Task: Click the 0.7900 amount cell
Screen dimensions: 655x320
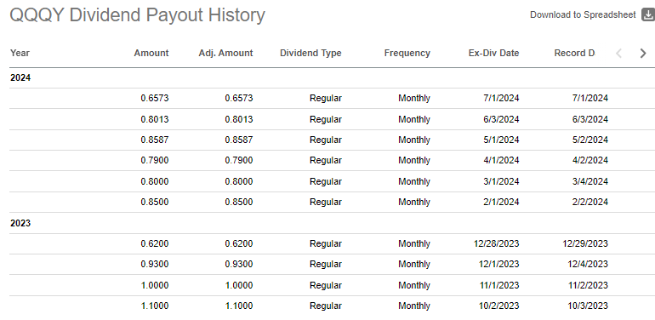Action: pyautogui.click(x=155, y=160)
